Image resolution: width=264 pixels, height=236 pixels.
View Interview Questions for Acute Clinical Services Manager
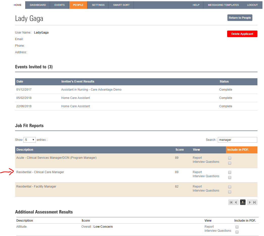coord(206,162)
